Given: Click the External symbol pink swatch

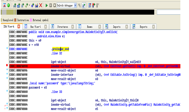Looking at the screenshot, I should point(31,20).
